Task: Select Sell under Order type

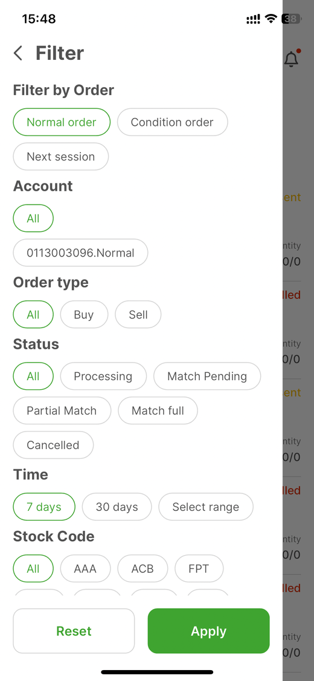Action: 138,314
